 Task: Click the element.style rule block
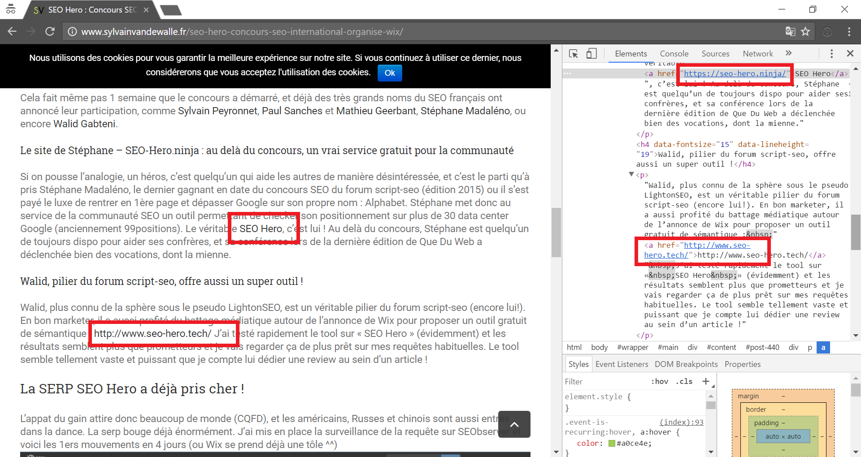(634, 402)
